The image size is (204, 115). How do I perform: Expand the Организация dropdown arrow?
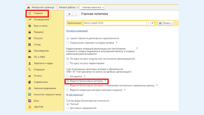pyautogui.click(x=149, y=23)
